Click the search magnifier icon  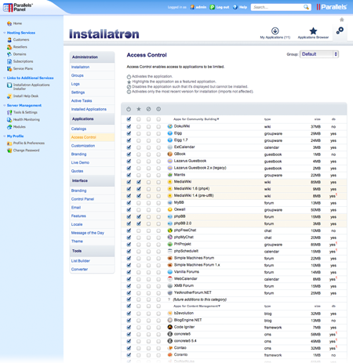click(x=306, y=7)
